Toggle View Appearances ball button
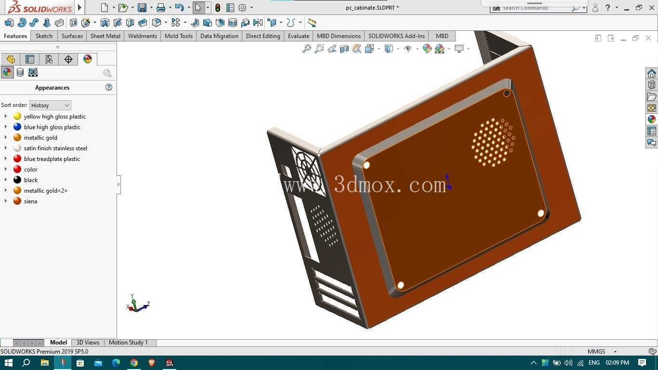This screenshot has width=658, height=370. tap(7, 72)
